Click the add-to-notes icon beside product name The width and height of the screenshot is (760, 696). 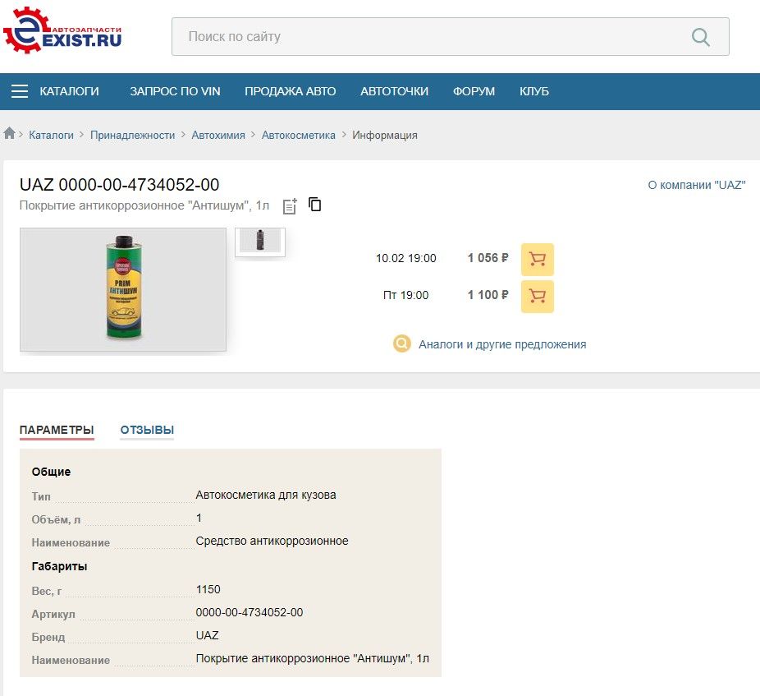point(290,206)
